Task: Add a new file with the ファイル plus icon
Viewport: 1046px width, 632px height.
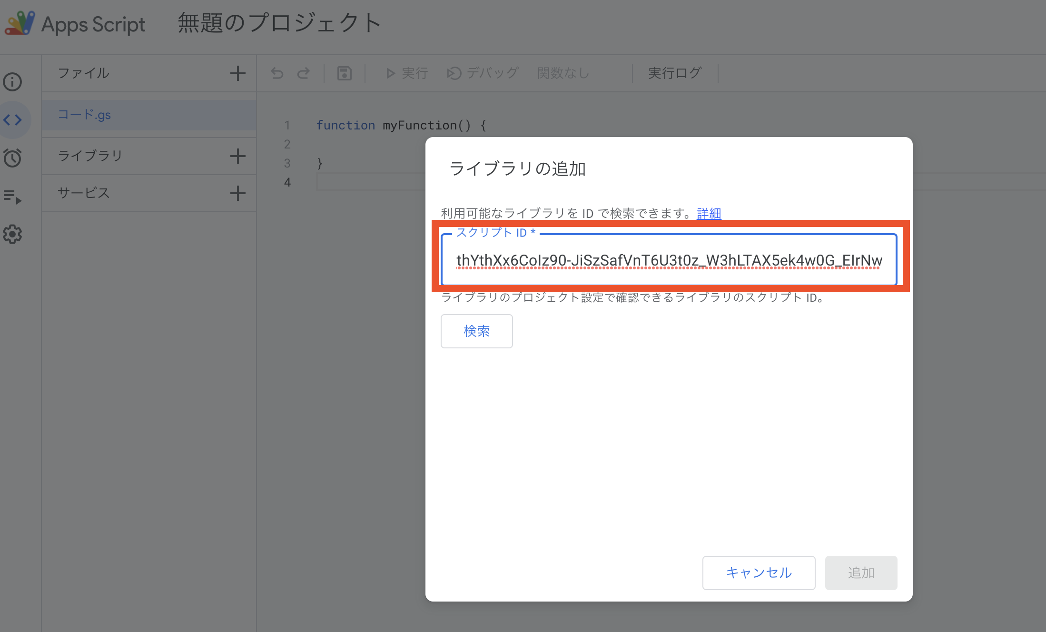Action: click(237, 73)
